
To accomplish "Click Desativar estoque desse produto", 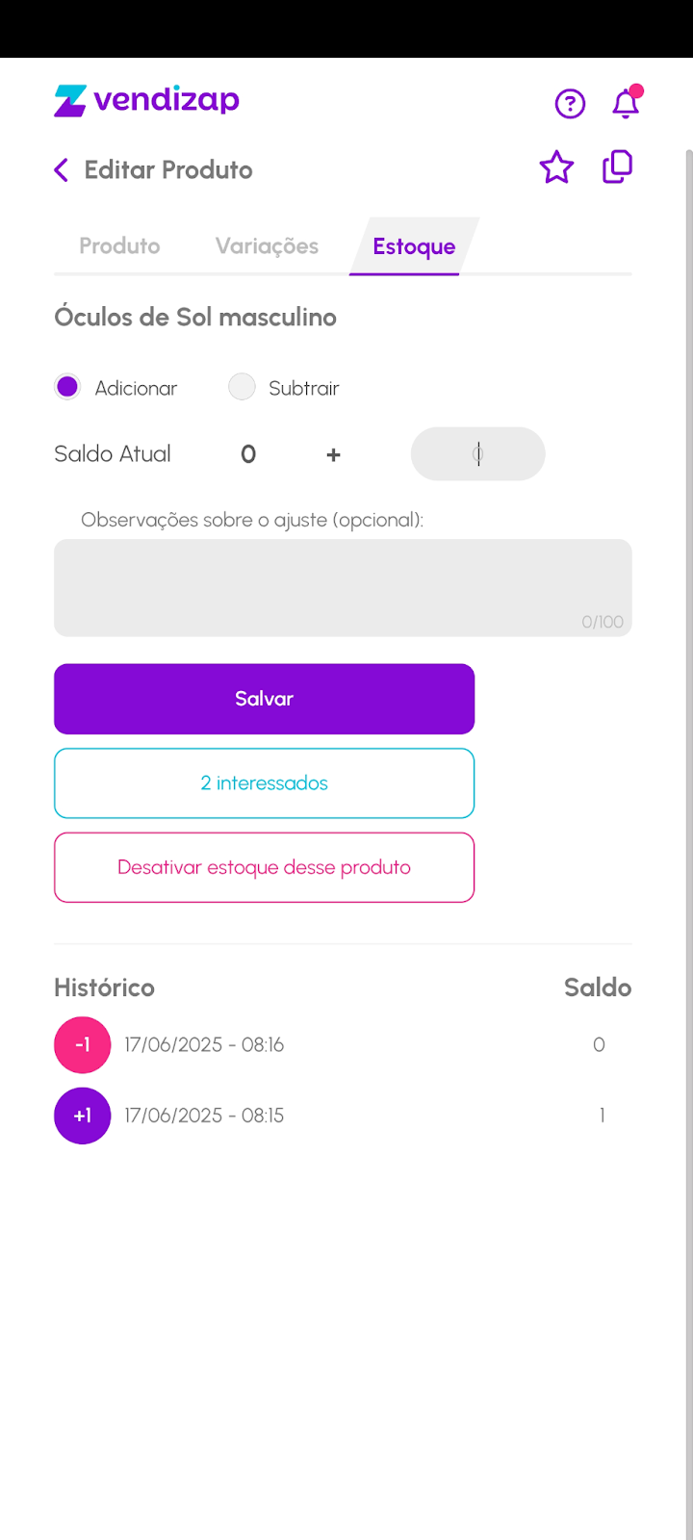I will point(264,867).
